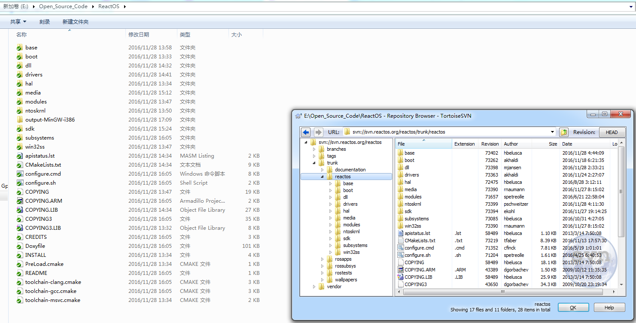
Task: Click the win32ss folder icon in Repository file list
Action: pos(401,226)
